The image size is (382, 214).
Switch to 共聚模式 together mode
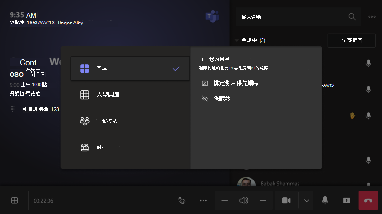point(130,121)
